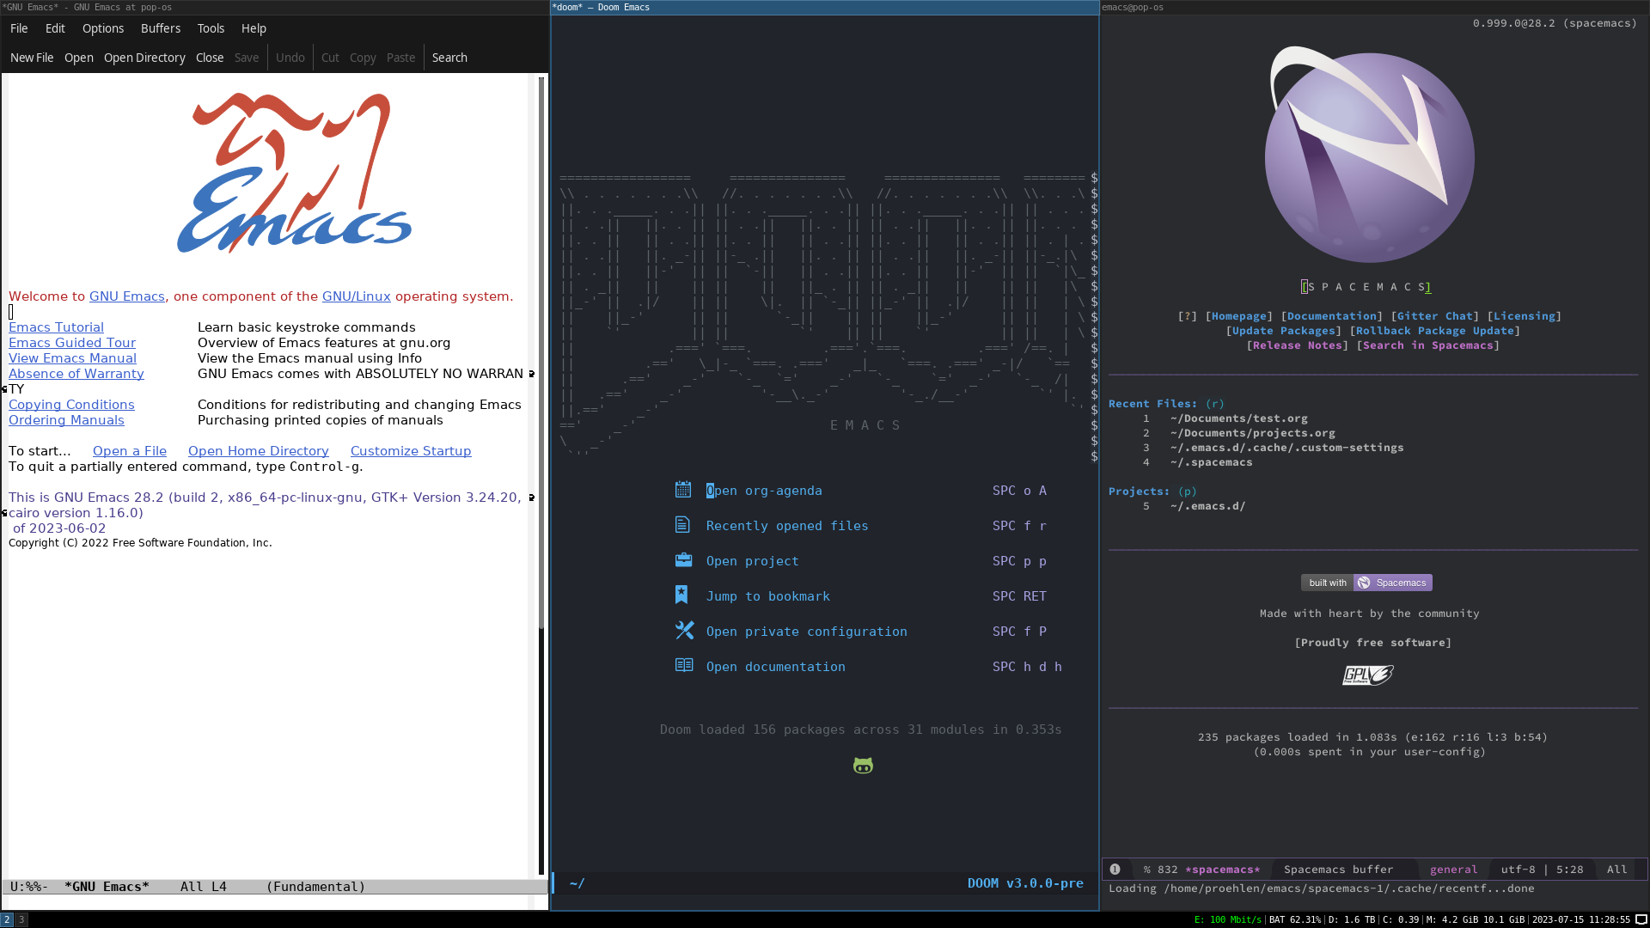The height and width of the screenshot is (928, 1650).
Task: Select ~/.spacemacs recent file
Action: click(x=1210, y=462)
